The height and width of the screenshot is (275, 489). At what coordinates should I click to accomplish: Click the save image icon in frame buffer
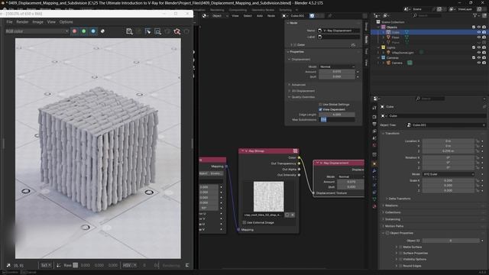coord(129,31)
